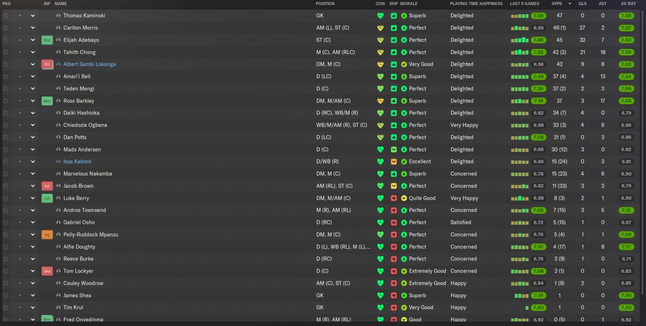
Task: Click Jacob Brown's yellow sharpness icon
Action: pyautogui.click(x=394, y=186)
